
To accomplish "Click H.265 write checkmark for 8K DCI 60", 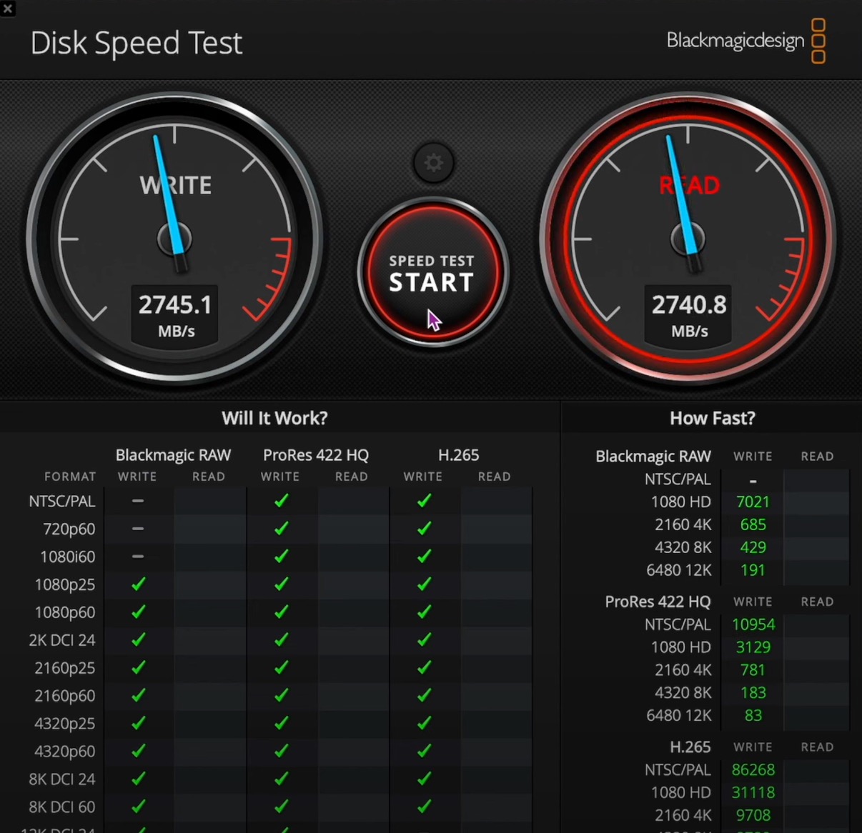I will [x=425, y=807].
